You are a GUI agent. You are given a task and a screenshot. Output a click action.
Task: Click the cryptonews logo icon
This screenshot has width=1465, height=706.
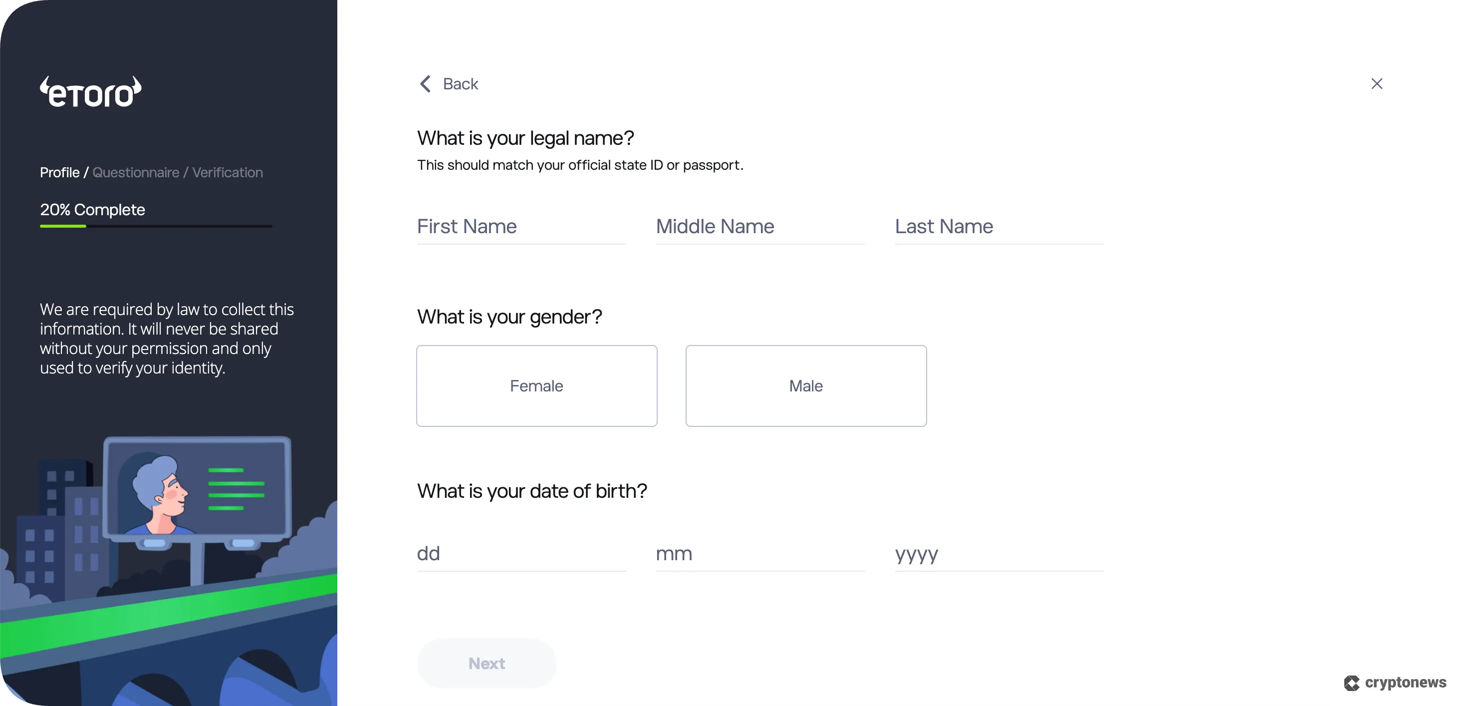pyautogui.click(x=1352, y=683)
